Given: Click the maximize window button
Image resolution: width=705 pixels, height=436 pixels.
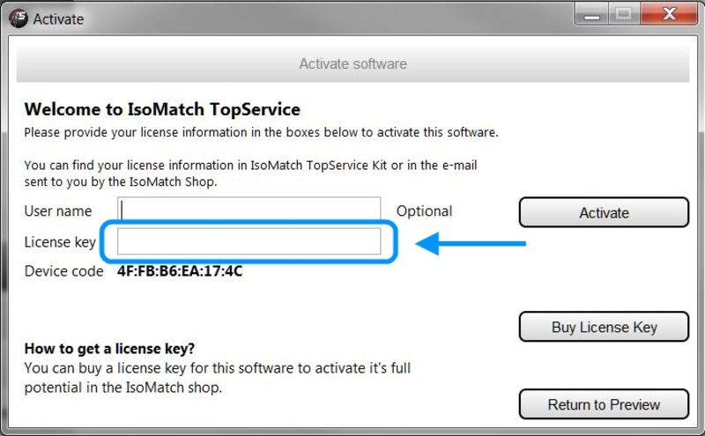Looking at the screenshot, I should (x=624, y=15).
